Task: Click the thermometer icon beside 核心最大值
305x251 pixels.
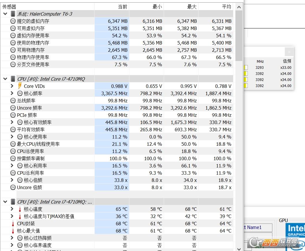Action: (x=13, y=231)
